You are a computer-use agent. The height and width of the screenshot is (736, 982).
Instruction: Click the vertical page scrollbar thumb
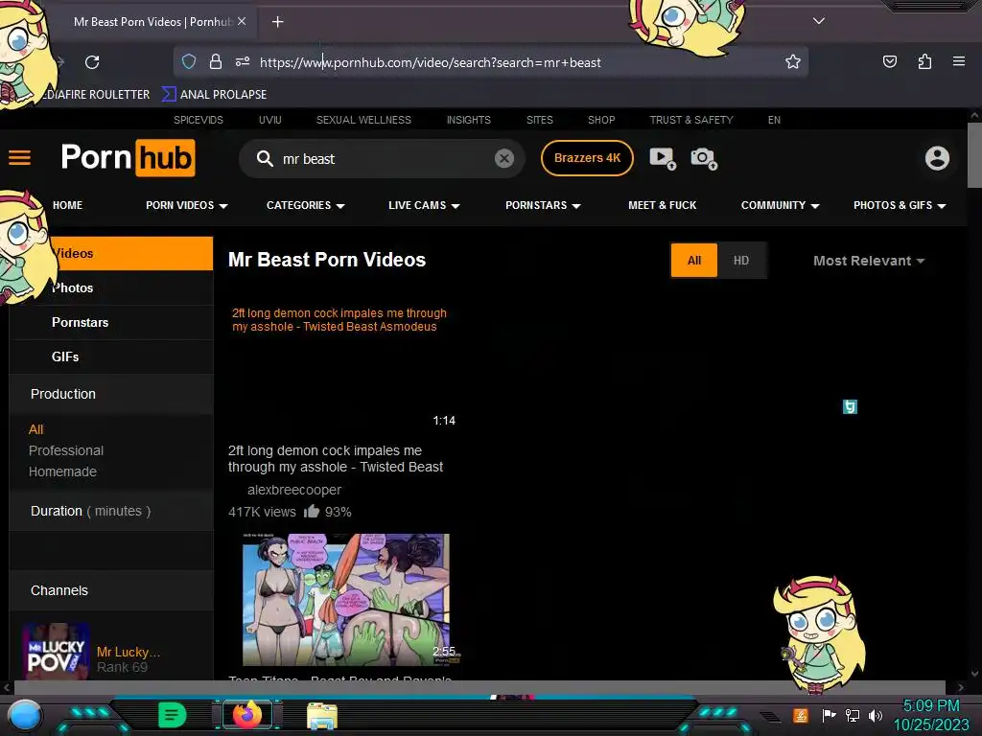(x=974, y=154)
